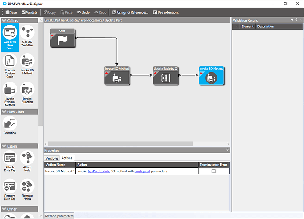
Task: Open the filter dropdown in Validation Results grid
Action: pyautogui.click(x=237, y=26)
